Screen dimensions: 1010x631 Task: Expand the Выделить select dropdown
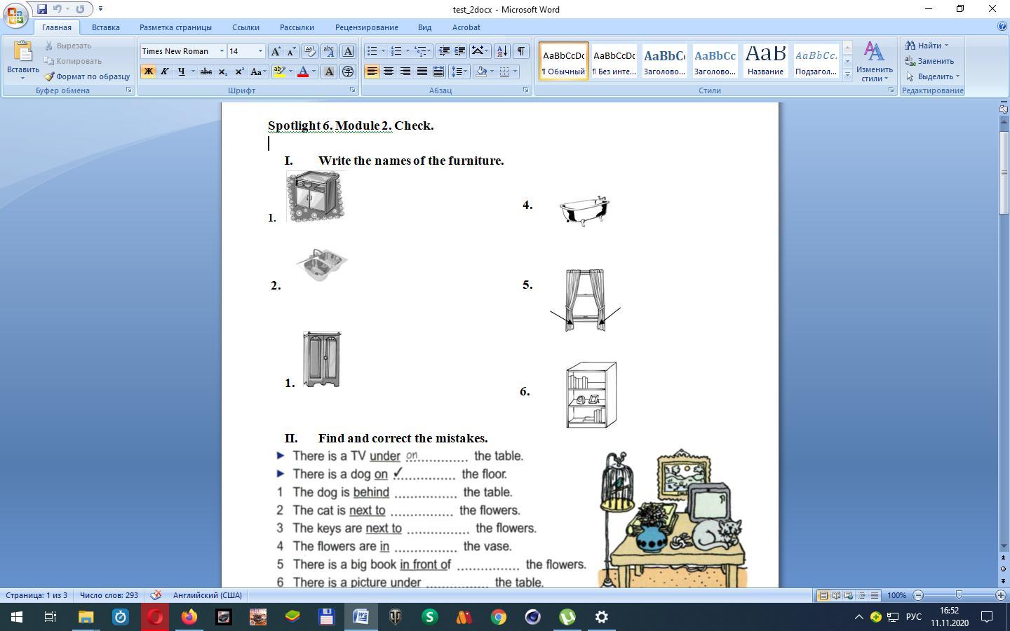point(957,76)
